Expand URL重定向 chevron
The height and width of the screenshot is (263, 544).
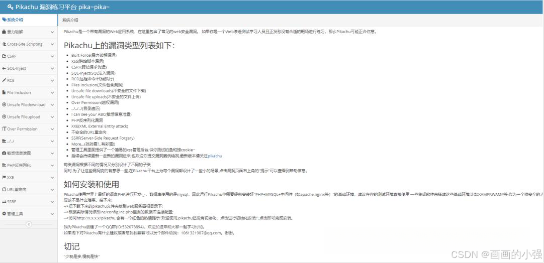pos(52,190)
